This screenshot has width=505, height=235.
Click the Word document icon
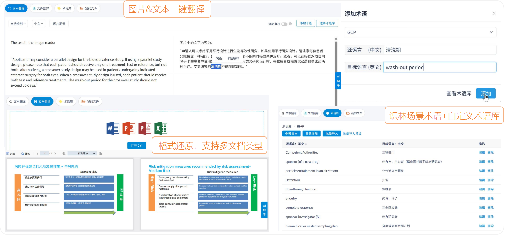click(x=113, y=128)
